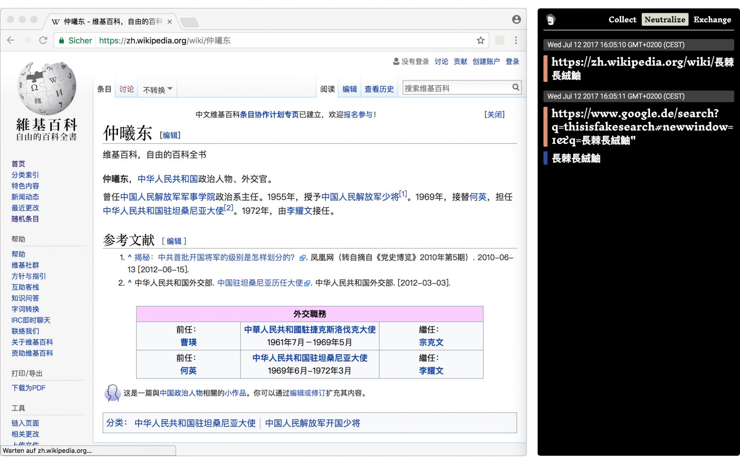Close the 仲曦东 browser tab

click(x=169, y=22)
